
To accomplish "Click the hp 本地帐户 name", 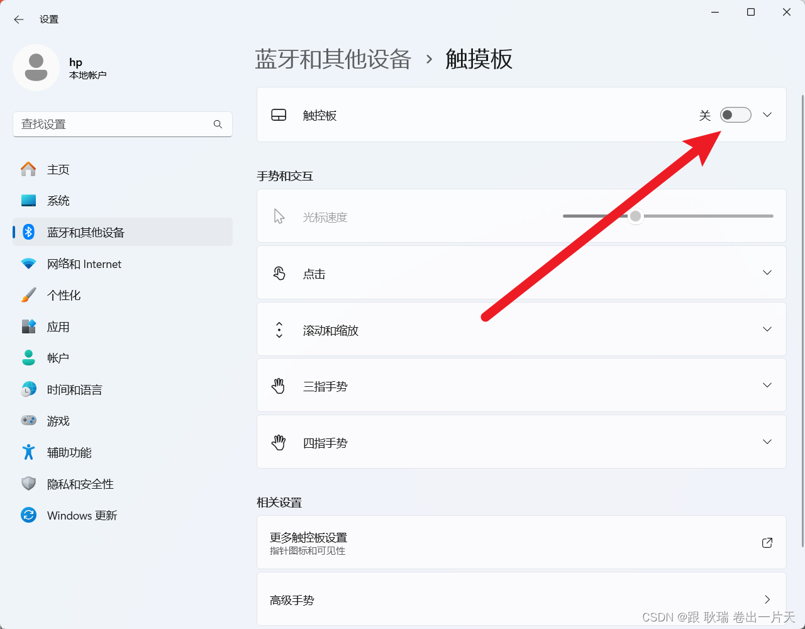I will pyautogui.click(x=87, y=68).
